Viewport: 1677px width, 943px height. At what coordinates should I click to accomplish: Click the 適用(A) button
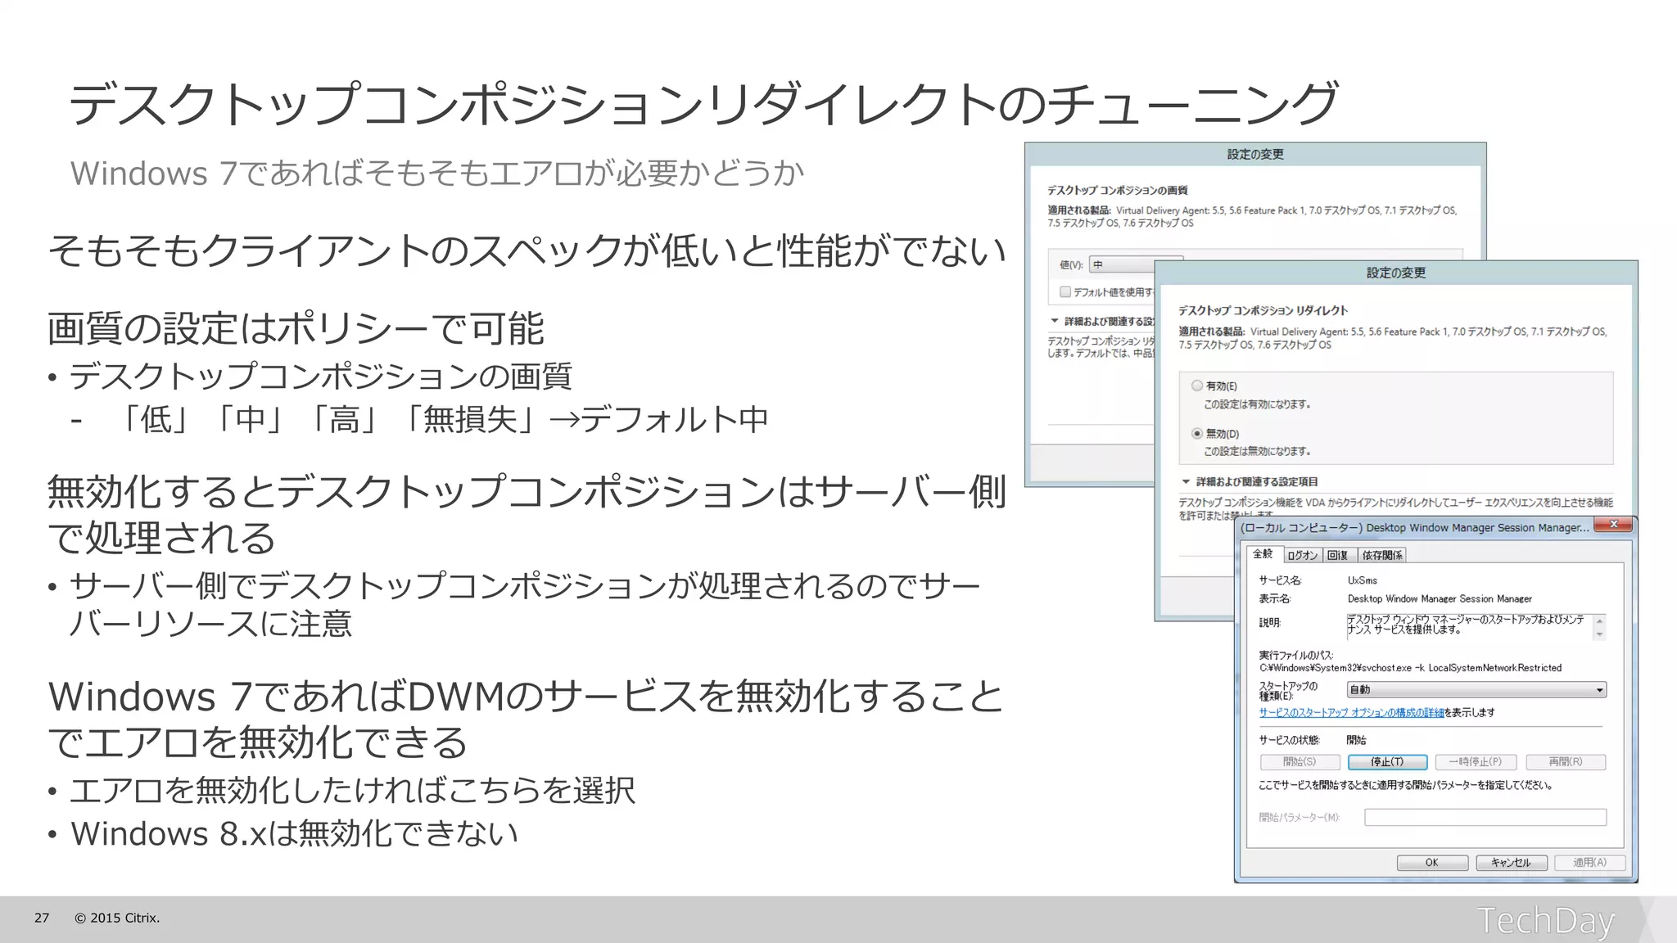tap(1589, 863)
